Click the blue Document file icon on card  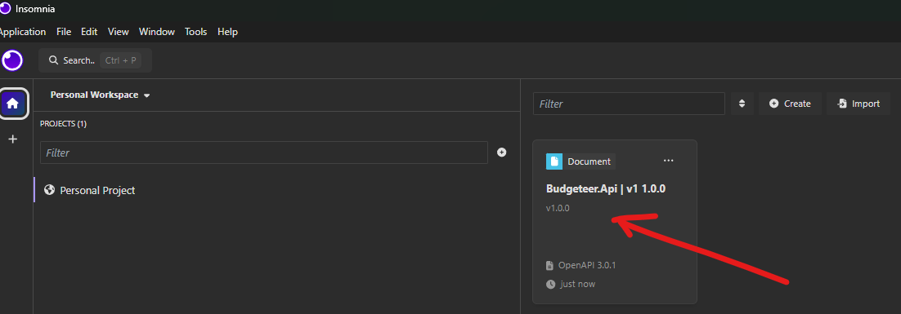tap(554, 161)
